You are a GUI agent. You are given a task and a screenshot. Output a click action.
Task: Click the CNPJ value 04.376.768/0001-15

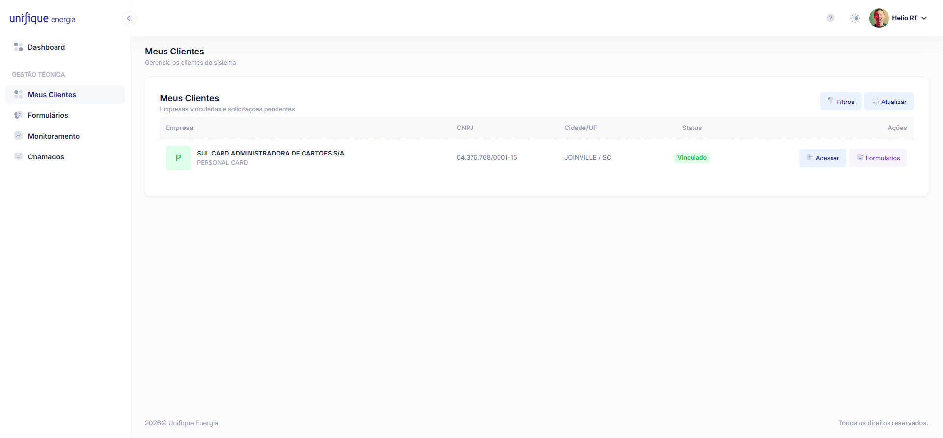pyautogui.click(x=487, y=158)
